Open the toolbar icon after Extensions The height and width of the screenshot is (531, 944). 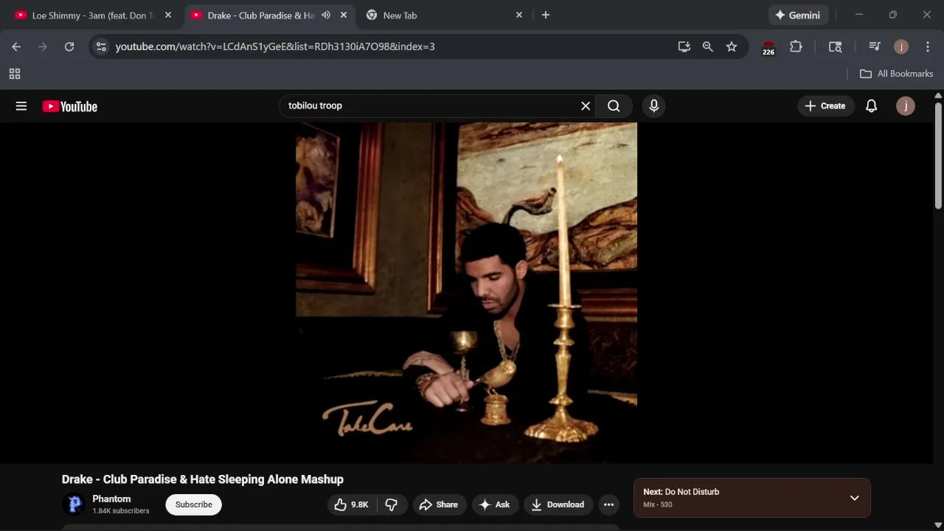[836, 46]
